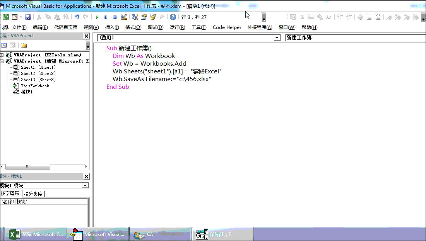Switch to the 按字母序 tab
Image resolution: width=426 pixels, height=241 pixels.
tap(10, 193)
